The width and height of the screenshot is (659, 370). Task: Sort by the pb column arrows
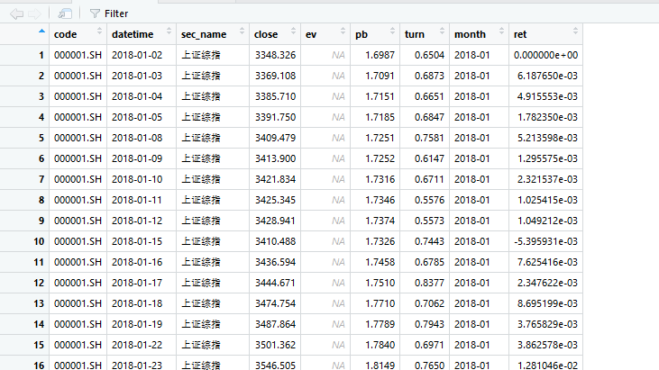[392, 34]
